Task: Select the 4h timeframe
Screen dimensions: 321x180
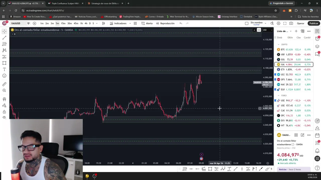Action: tap(86, 23)
